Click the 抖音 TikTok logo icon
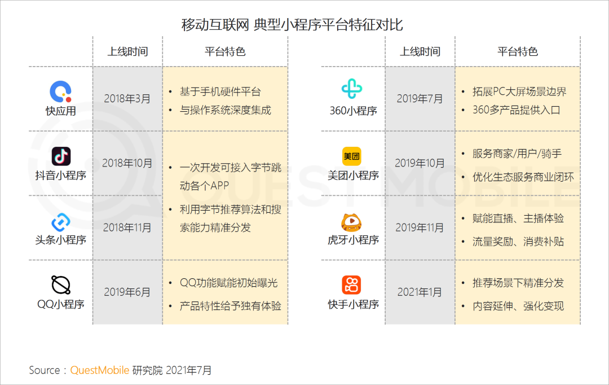Viewport: 609px width, 385px height. tap(61, 156)
